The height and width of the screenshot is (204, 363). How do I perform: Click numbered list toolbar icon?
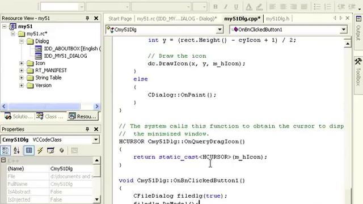click(328, 7)
